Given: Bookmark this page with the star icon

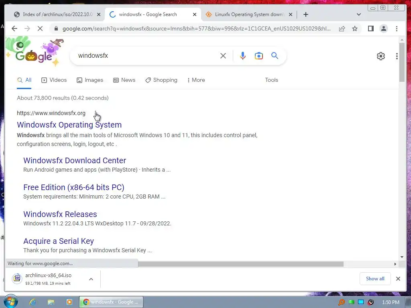Looking at the screenshot, I should click(x=355, y=28).
